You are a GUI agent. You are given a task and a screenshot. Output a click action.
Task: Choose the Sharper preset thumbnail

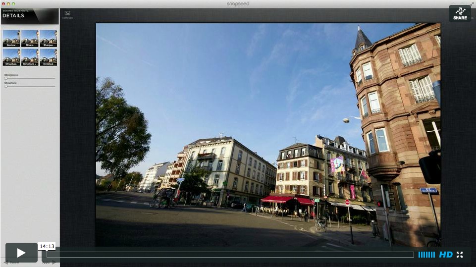pyautogui.click(x=48, y=39)
